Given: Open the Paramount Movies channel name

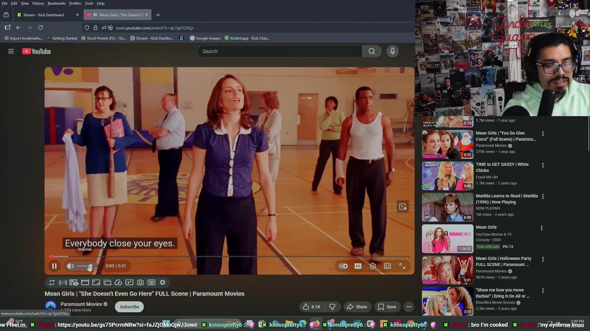Looking at the screenshot, I should (x=81, y=304).
